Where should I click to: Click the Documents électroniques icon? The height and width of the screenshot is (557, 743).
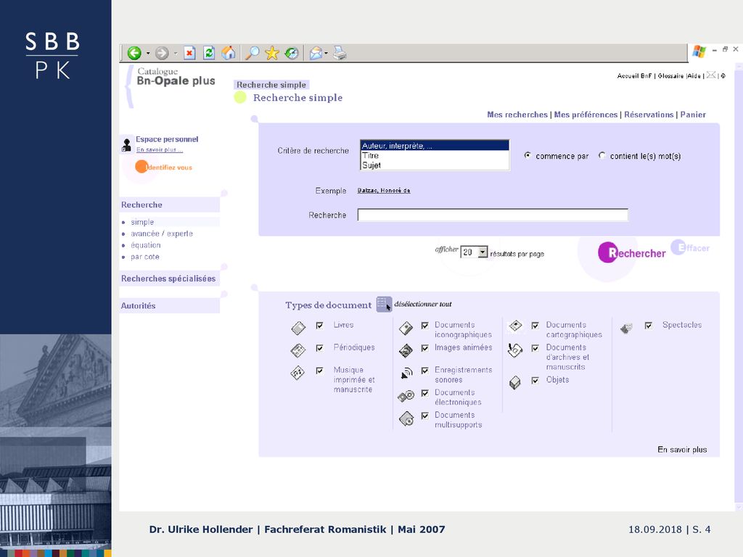pos(406,396)
